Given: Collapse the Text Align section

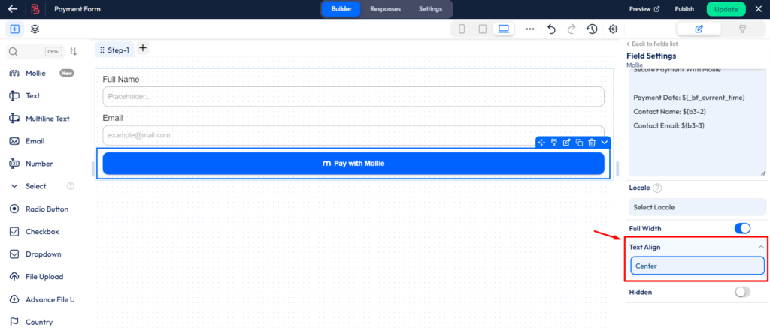Looking at the screenshot, I should pos(761,247).
